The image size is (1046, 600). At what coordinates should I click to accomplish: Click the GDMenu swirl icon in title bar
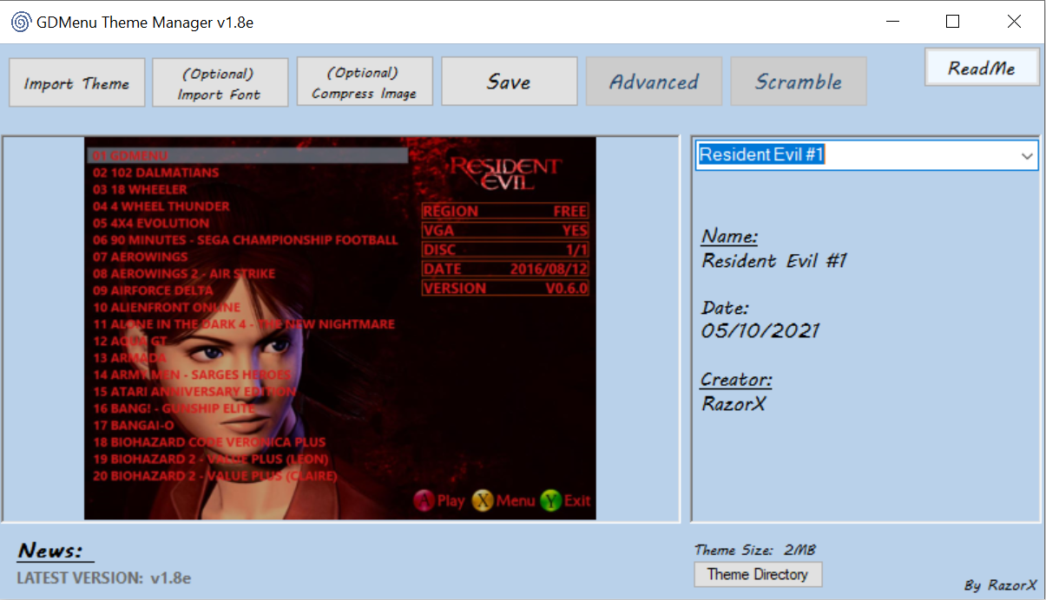pyautogui.click(x=19, y=23)
